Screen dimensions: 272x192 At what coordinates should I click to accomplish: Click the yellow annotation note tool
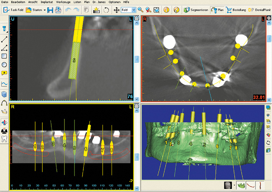tap(5, 73)
